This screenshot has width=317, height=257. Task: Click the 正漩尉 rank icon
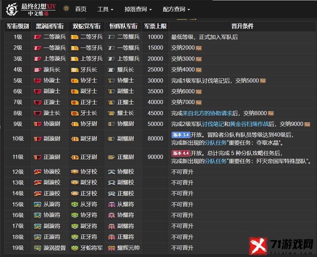37,157
